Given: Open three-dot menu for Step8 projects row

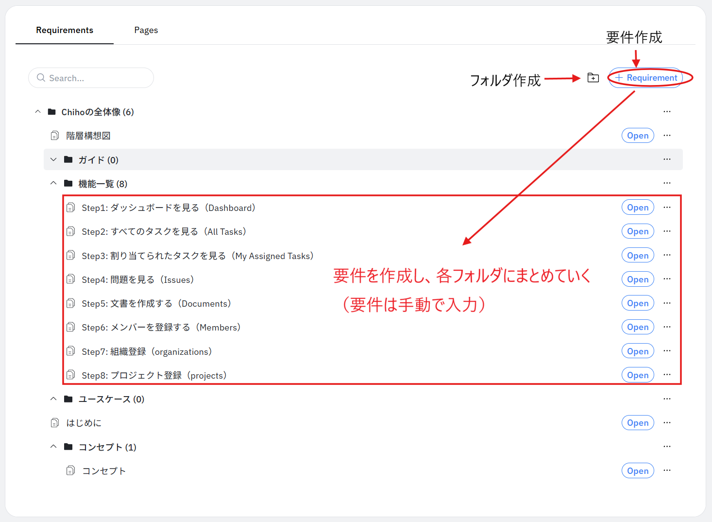Looking at the screenshot, I should point(667,375).
